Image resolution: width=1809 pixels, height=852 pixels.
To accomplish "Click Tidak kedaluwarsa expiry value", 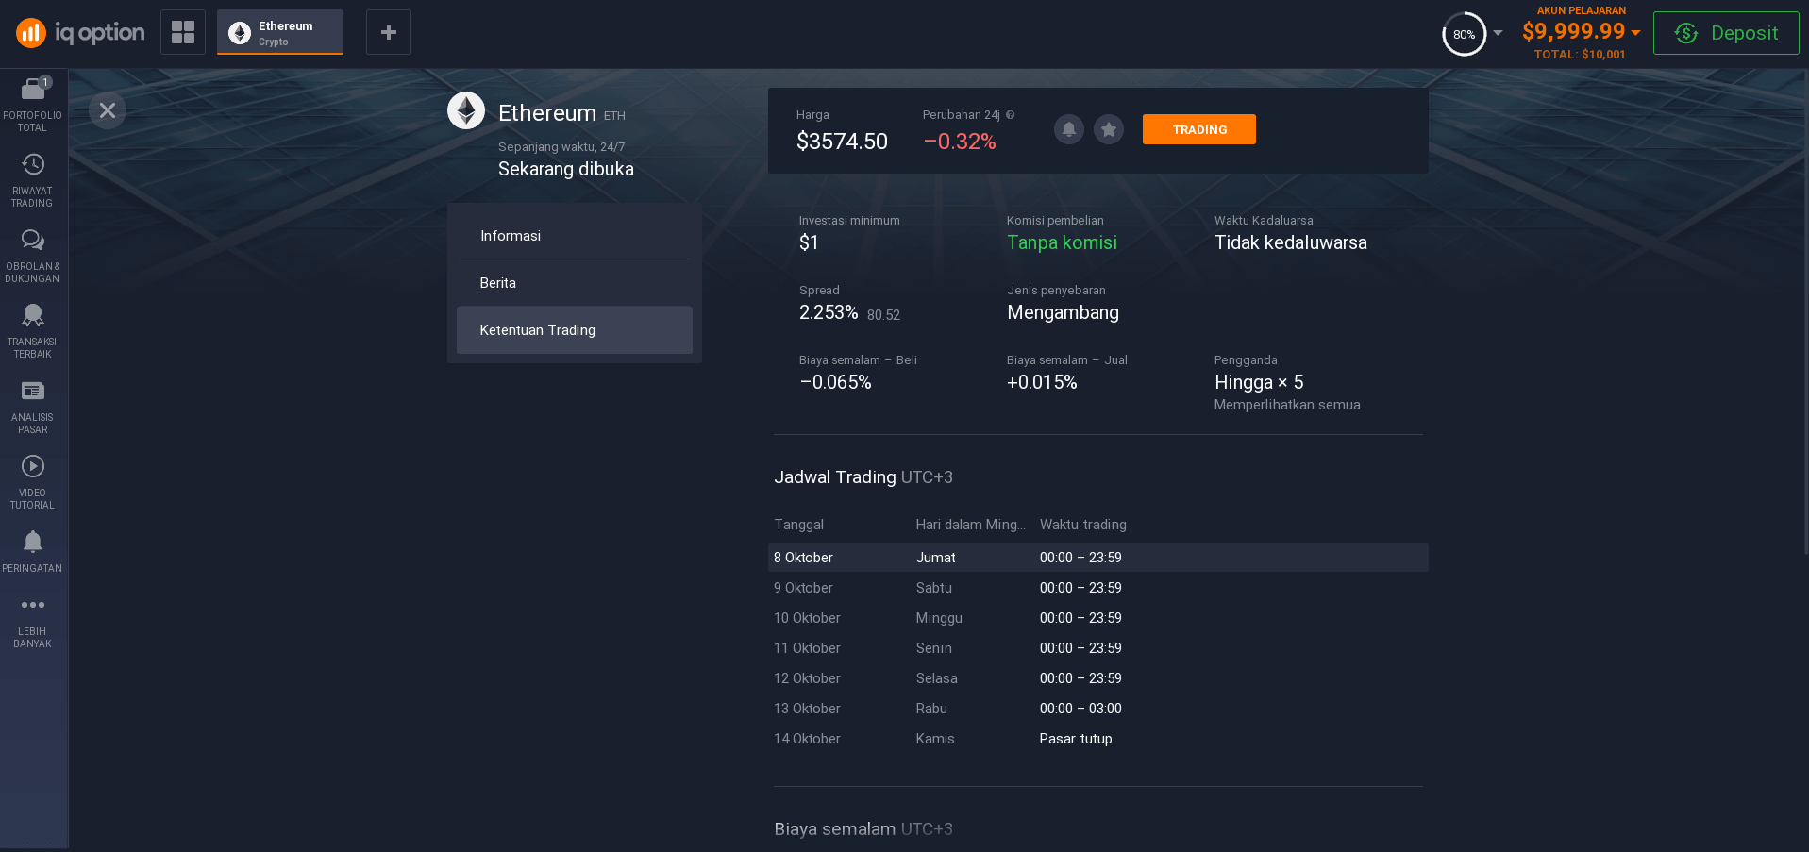I will point(1290,242).
